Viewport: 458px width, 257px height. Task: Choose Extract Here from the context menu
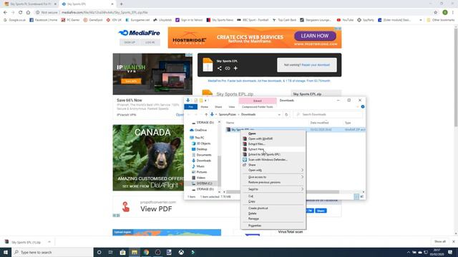click(256, 149)
